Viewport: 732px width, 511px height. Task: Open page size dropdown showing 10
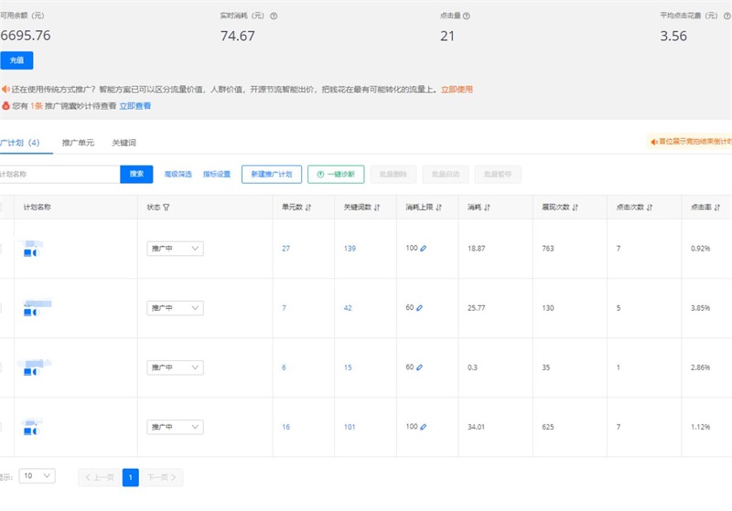[x=37, y=476]
